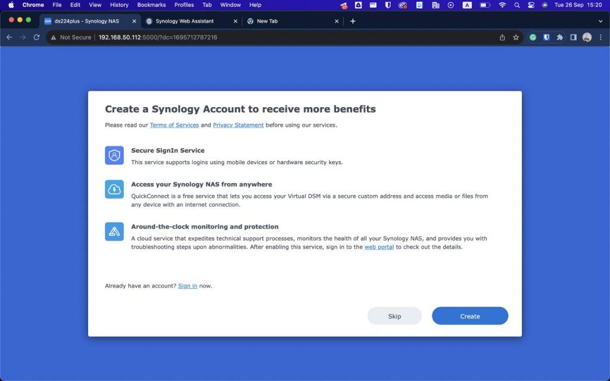Image resolution: width=610 pixels, height=381 pixels.
Task: Toggle the Chrome side panel icon
Action: [x=574, y=38]
